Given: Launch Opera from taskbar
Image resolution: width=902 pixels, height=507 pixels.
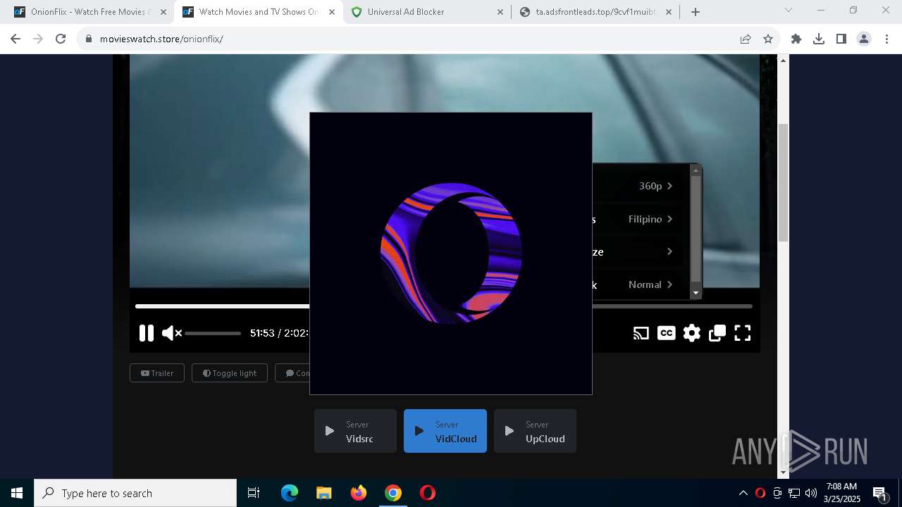Looking at the screenshot, I should [428, 493].
